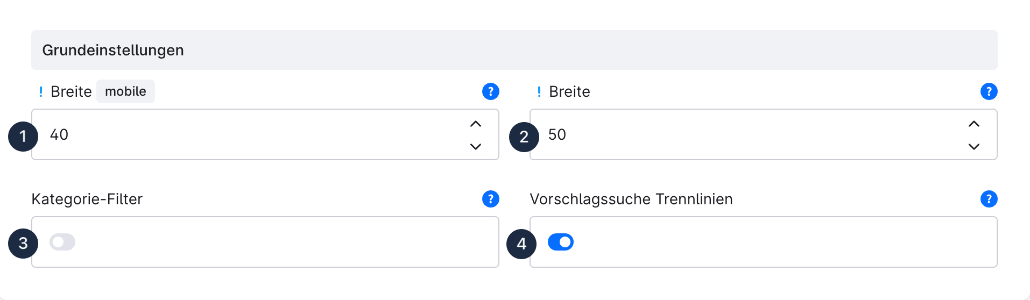Disable the Vorschlagssuche Trennlinien toggle

click(x=561, y=242)
